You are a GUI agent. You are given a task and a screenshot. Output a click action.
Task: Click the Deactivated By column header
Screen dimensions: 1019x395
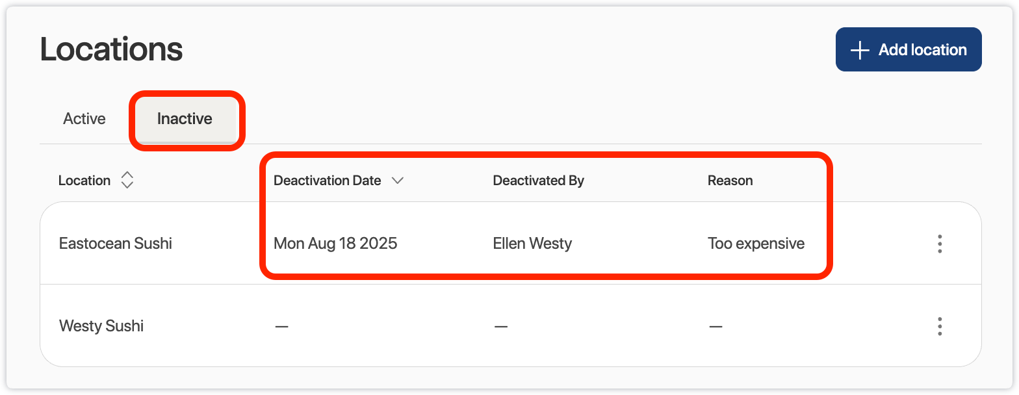coord(538,180)
